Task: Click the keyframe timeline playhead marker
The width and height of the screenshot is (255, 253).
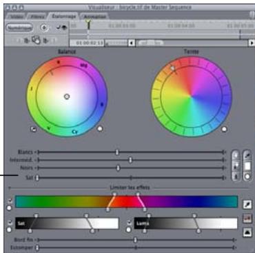Action: point(88,24)
